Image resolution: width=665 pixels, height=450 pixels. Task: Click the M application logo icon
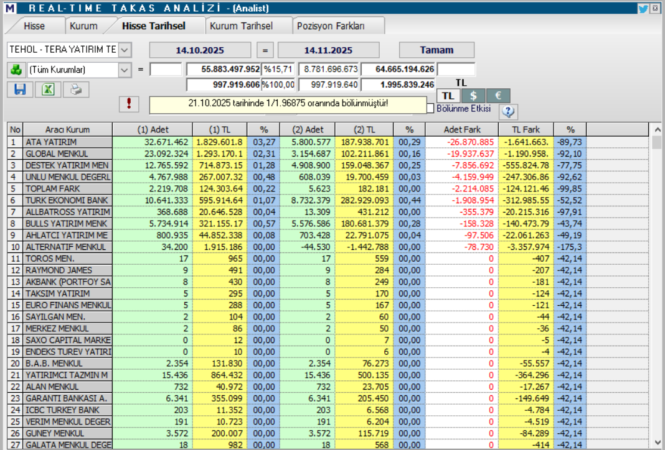pos(9,9)
